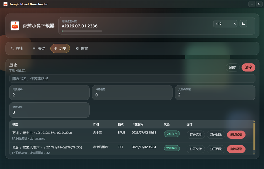This screenshot has width=264, height=169.
Task: Click 打开文件 for the 苟道 EPUB record
Action: (x=196, y=135)
